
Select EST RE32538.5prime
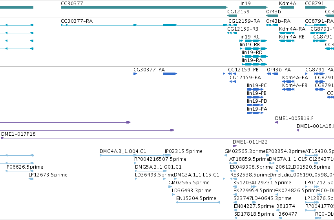[250, 175]
